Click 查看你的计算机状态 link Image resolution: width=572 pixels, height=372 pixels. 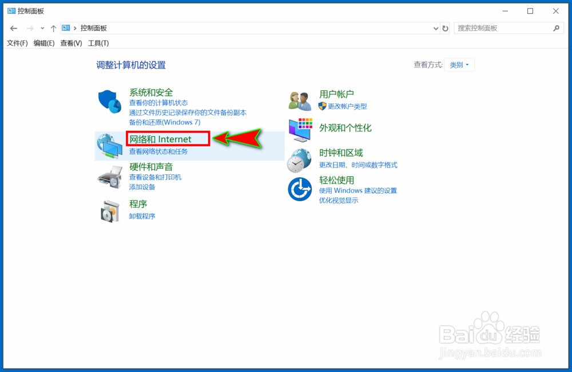(158, 103)
